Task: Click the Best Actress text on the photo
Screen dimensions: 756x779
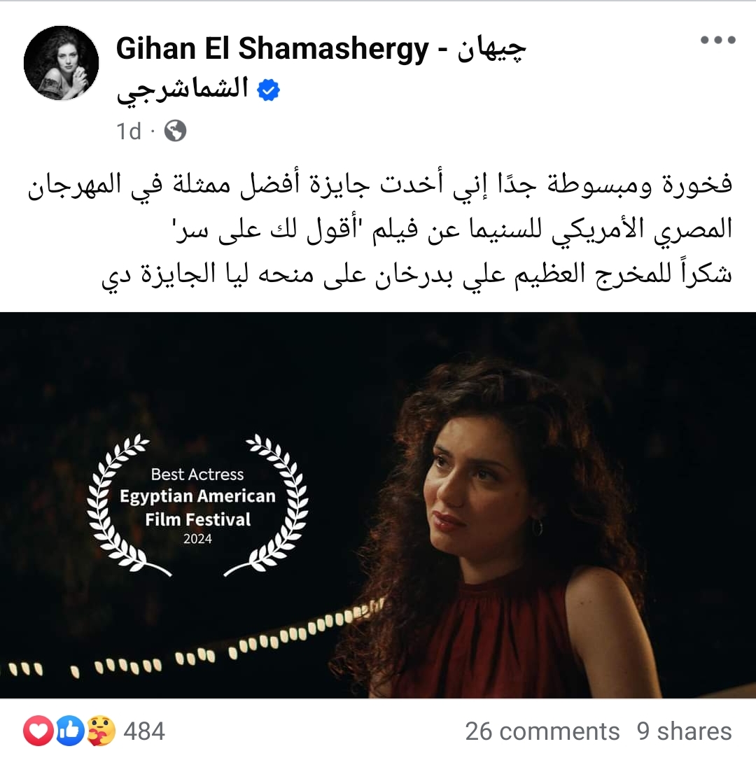Action: point(197,475)
